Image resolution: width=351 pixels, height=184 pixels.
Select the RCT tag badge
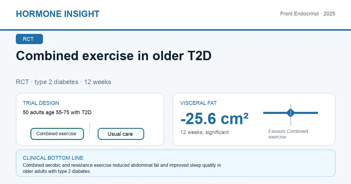coord(29,39)
